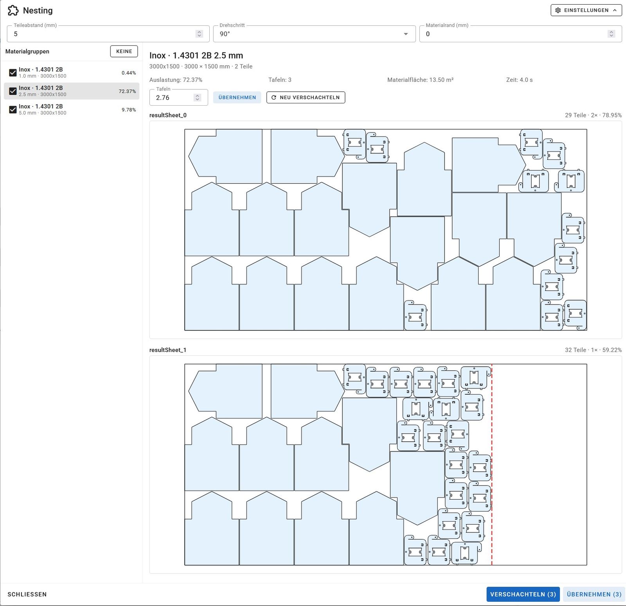Click the Nesting puzzle icon
Image resolution: width=626 pixels, height=606 pixels.
[x=13, y=11]
